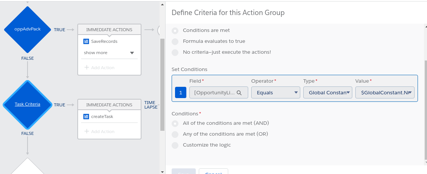
Task: Expand 'show more' in the SaveRecords group
Action: coord(109,53)
